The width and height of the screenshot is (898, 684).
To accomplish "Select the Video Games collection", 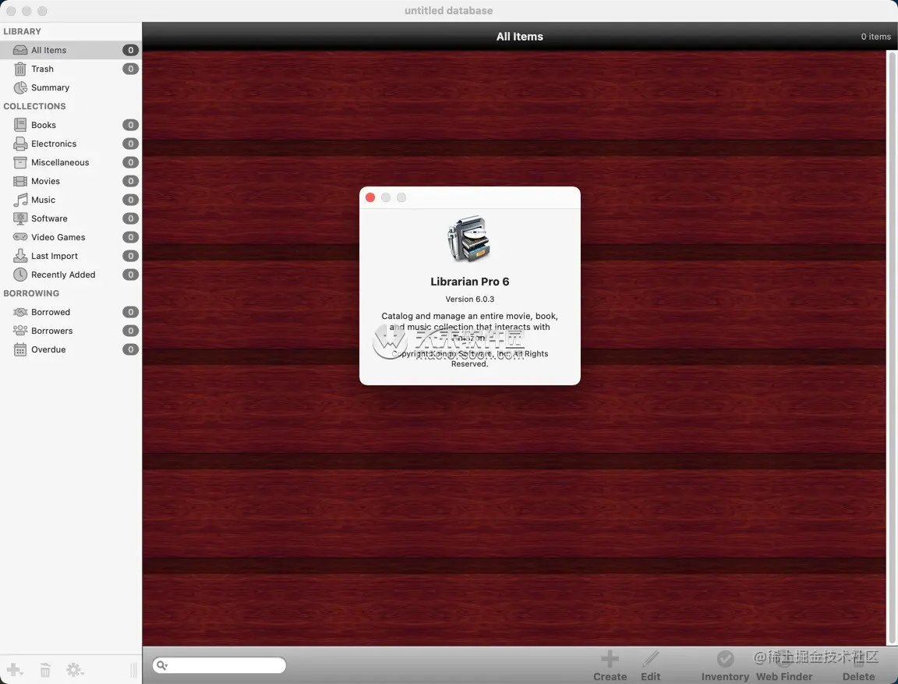I will point(70,237).
